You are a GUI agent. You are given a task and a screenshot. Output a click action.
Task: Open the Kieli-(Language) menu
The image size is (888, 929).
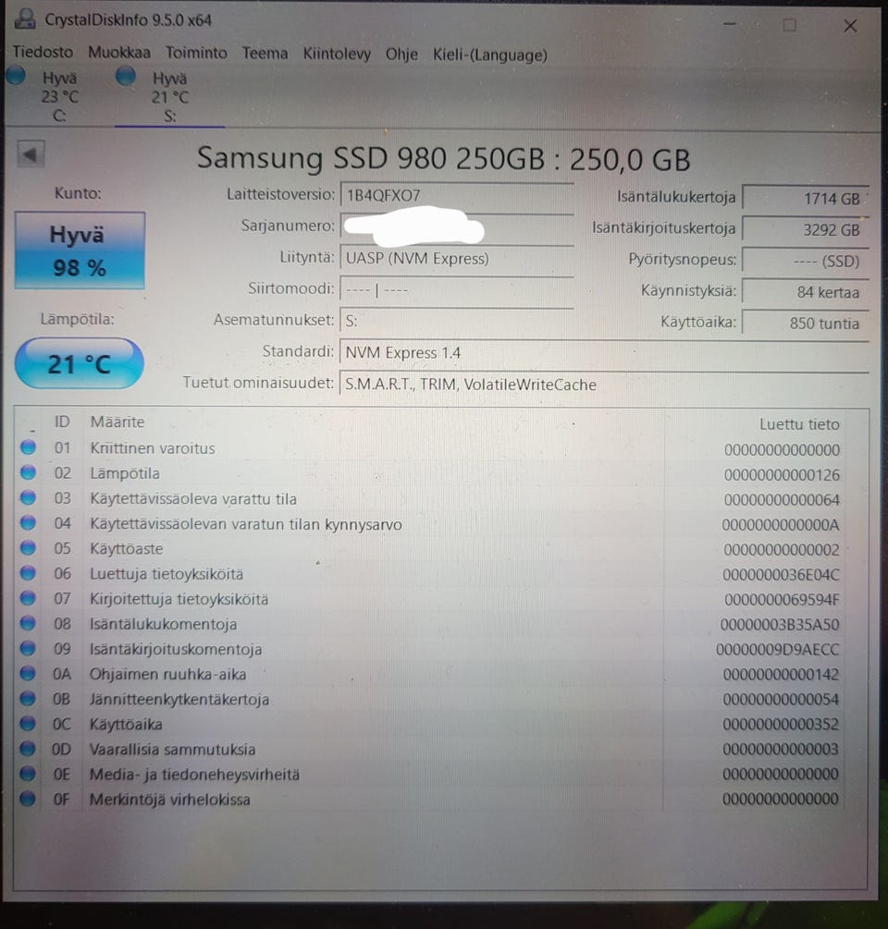click(490, 55)
